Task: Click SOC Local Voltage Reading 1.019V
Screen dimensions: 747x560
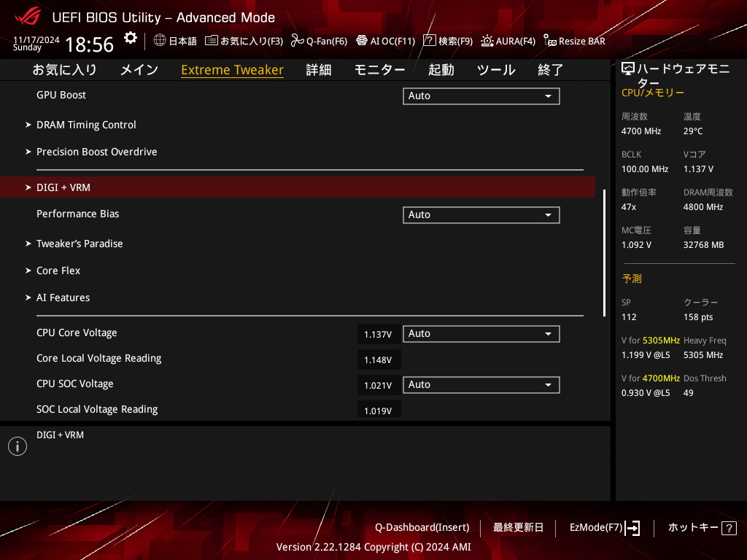Action: coord(378,411)
